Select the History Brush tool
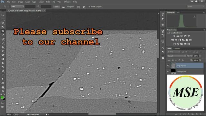The height and width of the screenshot is (116, 206). coord(3,51)
